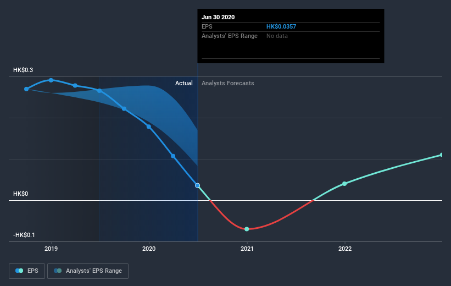
Task: Click the first EPS data point in late 2018
Action: tap(26, 89)
